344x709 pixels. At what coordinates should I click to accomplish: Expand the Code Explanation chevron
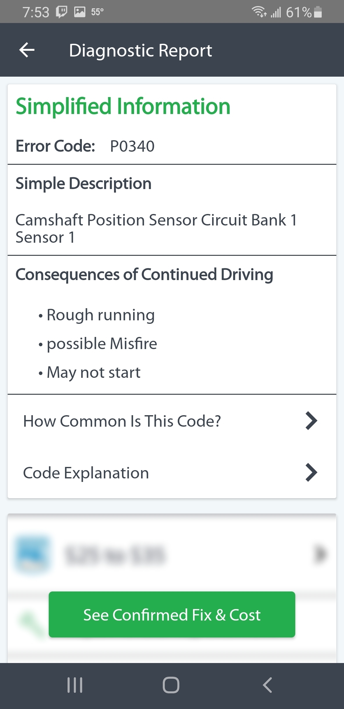(311, 473)
